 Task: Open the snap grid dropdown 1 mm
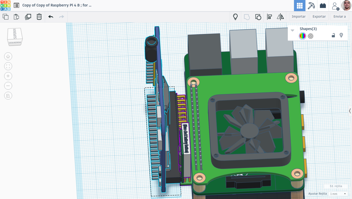(338, 194)
